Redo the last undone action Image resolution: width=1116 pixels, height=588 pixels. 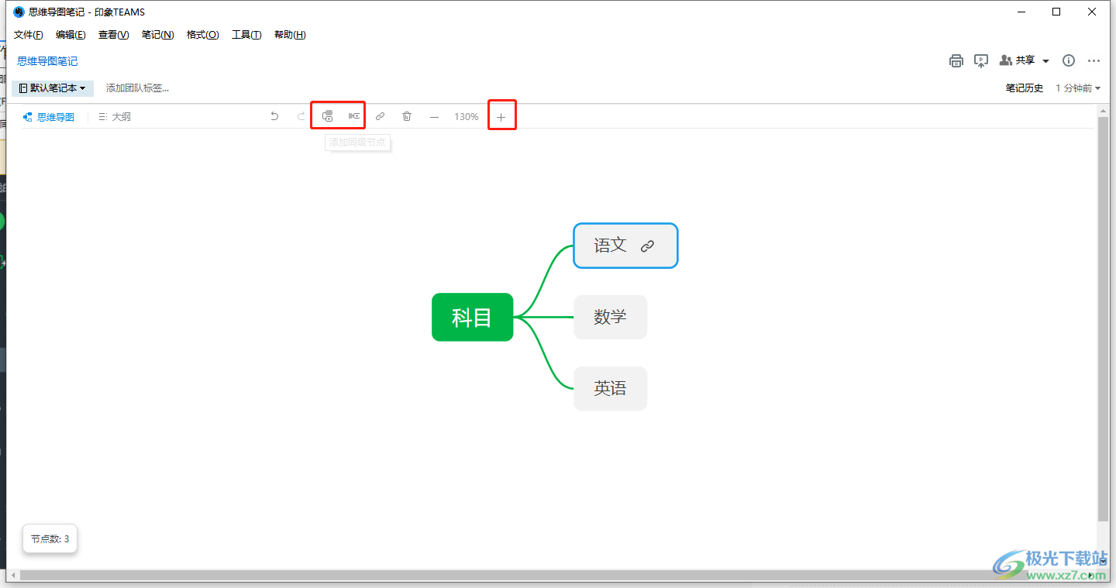pyautogui.click(x=301, y=116)
